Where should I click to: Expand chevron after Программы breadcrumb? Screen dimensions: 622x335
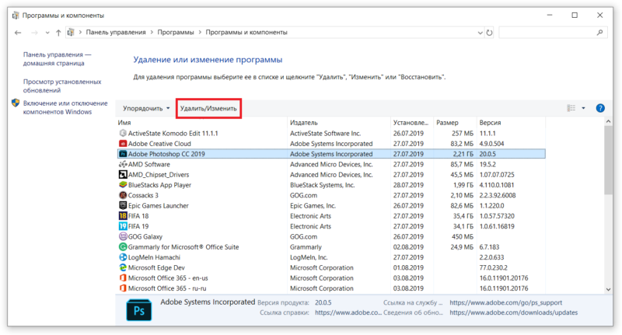pos(200,33)
